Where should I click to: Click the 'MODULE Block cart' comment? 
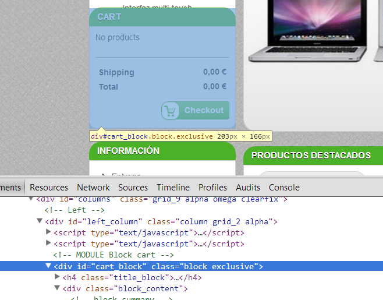(114, 255)
